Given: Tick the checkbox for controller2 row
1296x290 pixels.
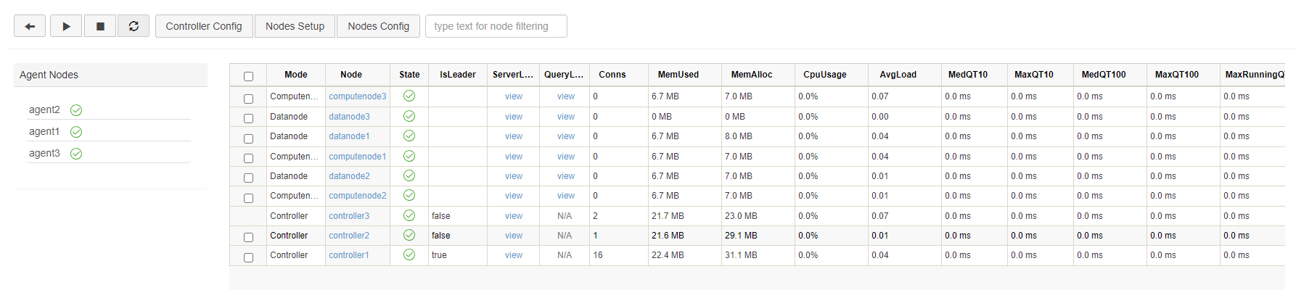Looking at the screenshot, I should tap(248, 237).
